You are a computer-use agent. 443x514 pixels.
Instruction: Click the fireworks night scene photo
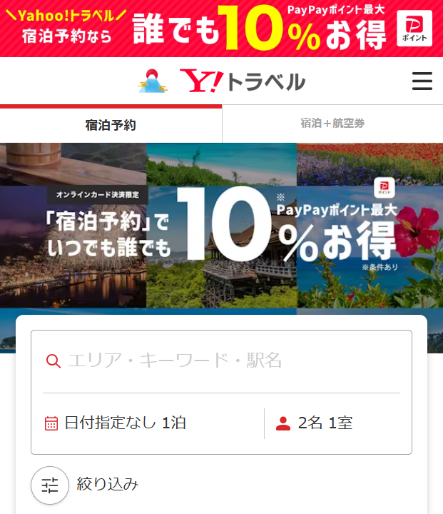(73, 246)
